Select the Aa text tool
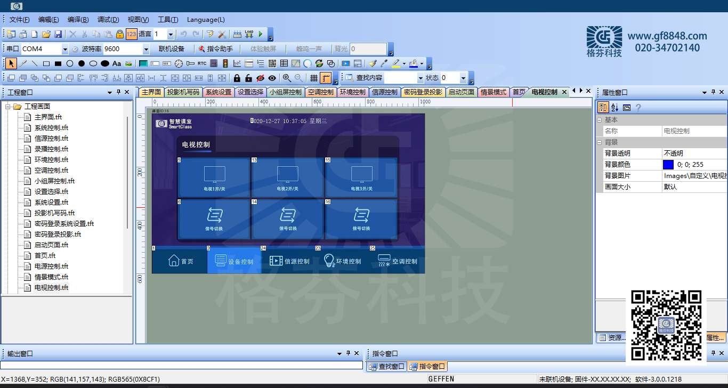Screen dimensions: 728x388 point(117,63)
